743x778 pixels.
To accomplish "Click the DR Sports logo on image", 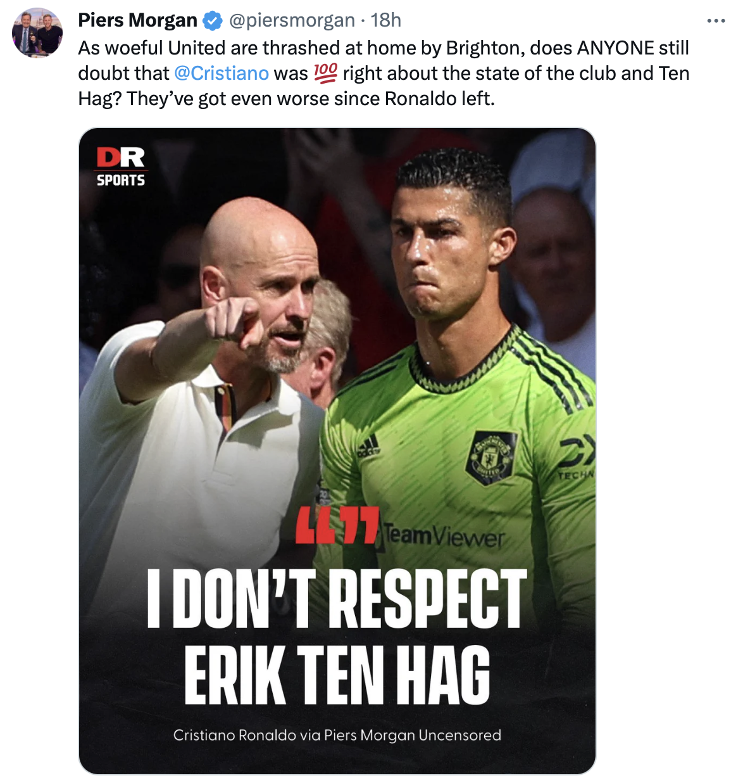I will [x=121, y=167].
